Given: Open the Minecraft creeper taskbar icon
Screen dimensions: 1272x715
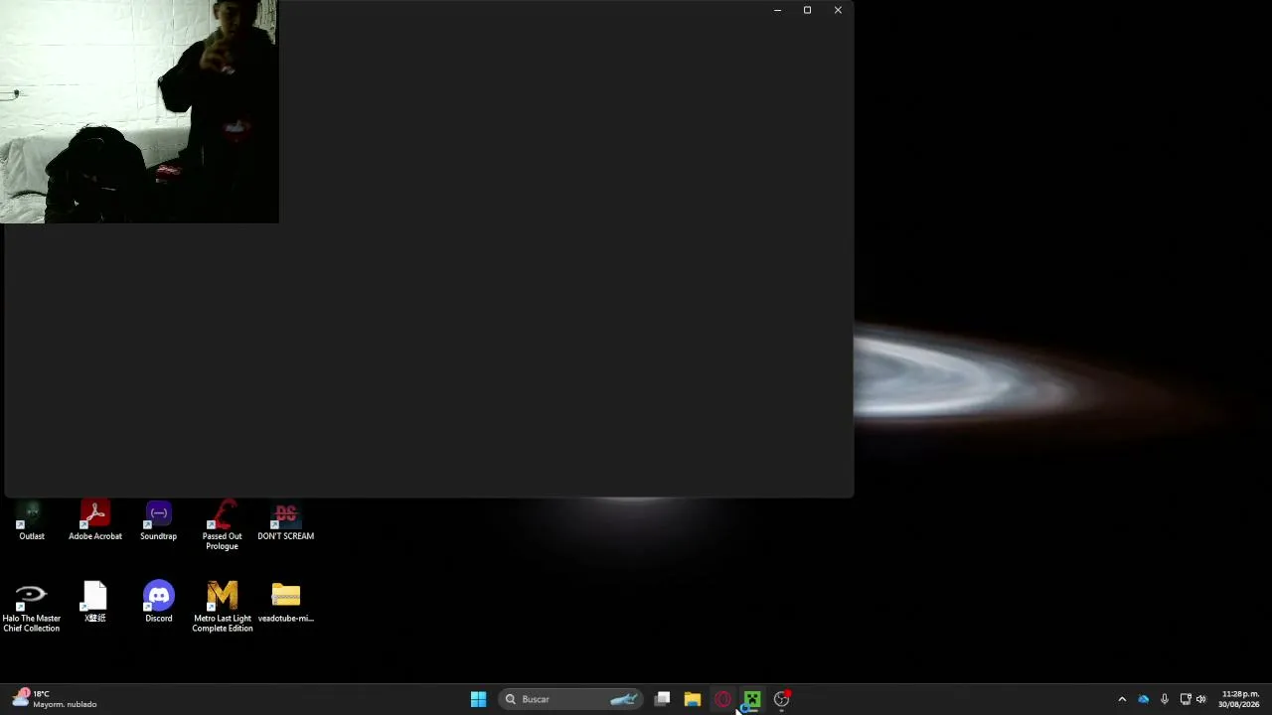Looking at the screenshot, I should [752, 699].
